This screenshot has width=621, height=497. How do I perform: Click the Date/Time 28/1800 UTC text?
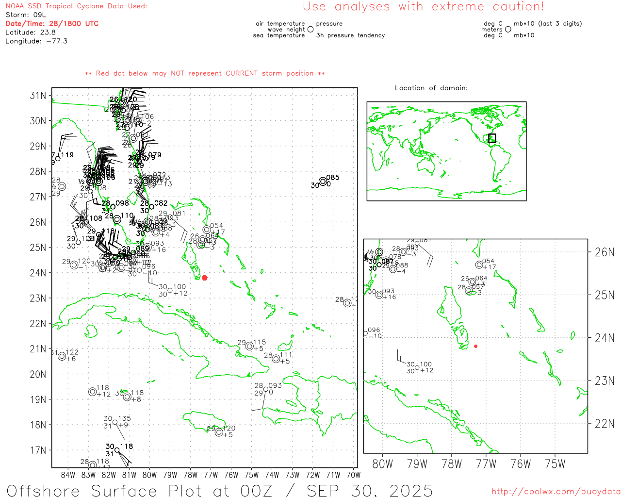pos(52,23)
